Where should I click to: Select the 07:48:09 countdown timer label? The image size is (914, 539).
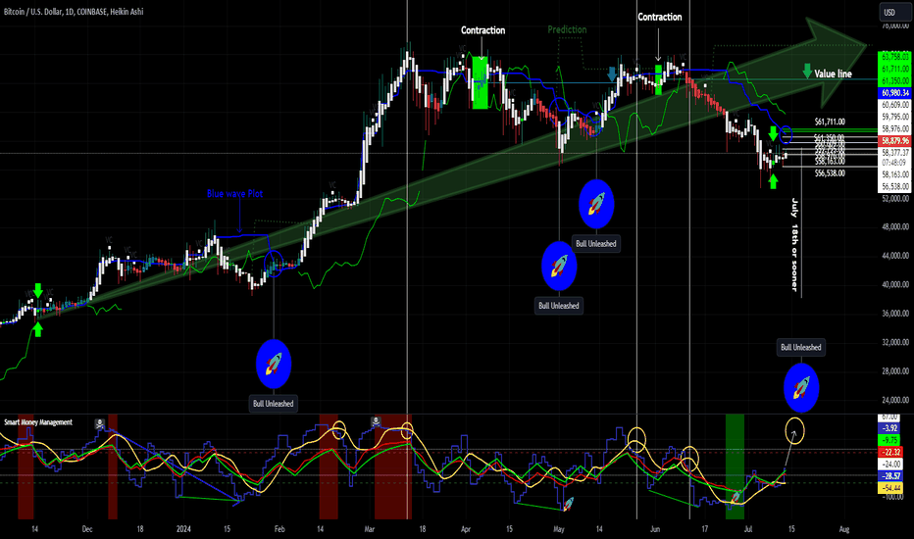(x=895, y=163)
